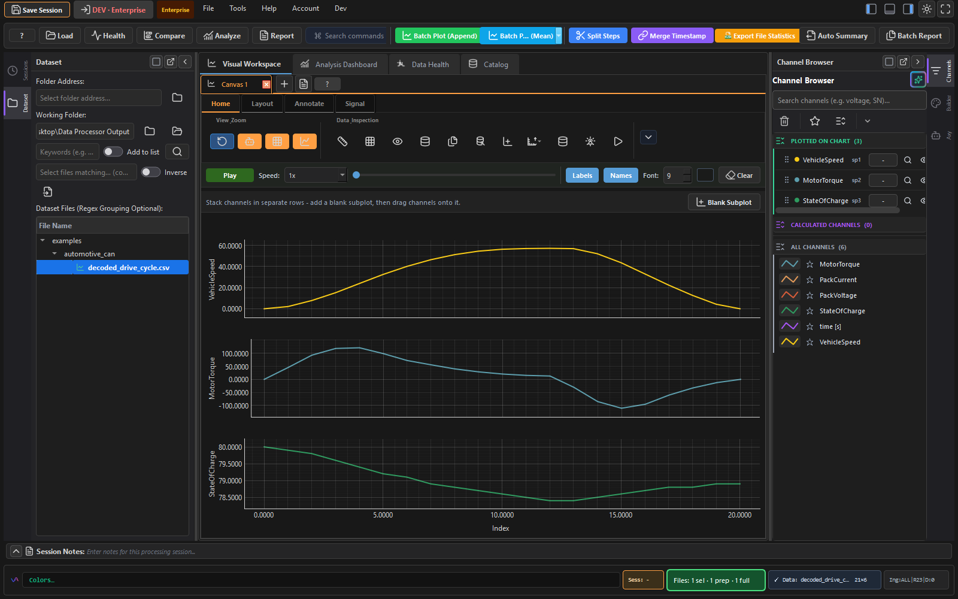Open the Batch Plot Mean dropdown arrow

(x=559, y=36)
